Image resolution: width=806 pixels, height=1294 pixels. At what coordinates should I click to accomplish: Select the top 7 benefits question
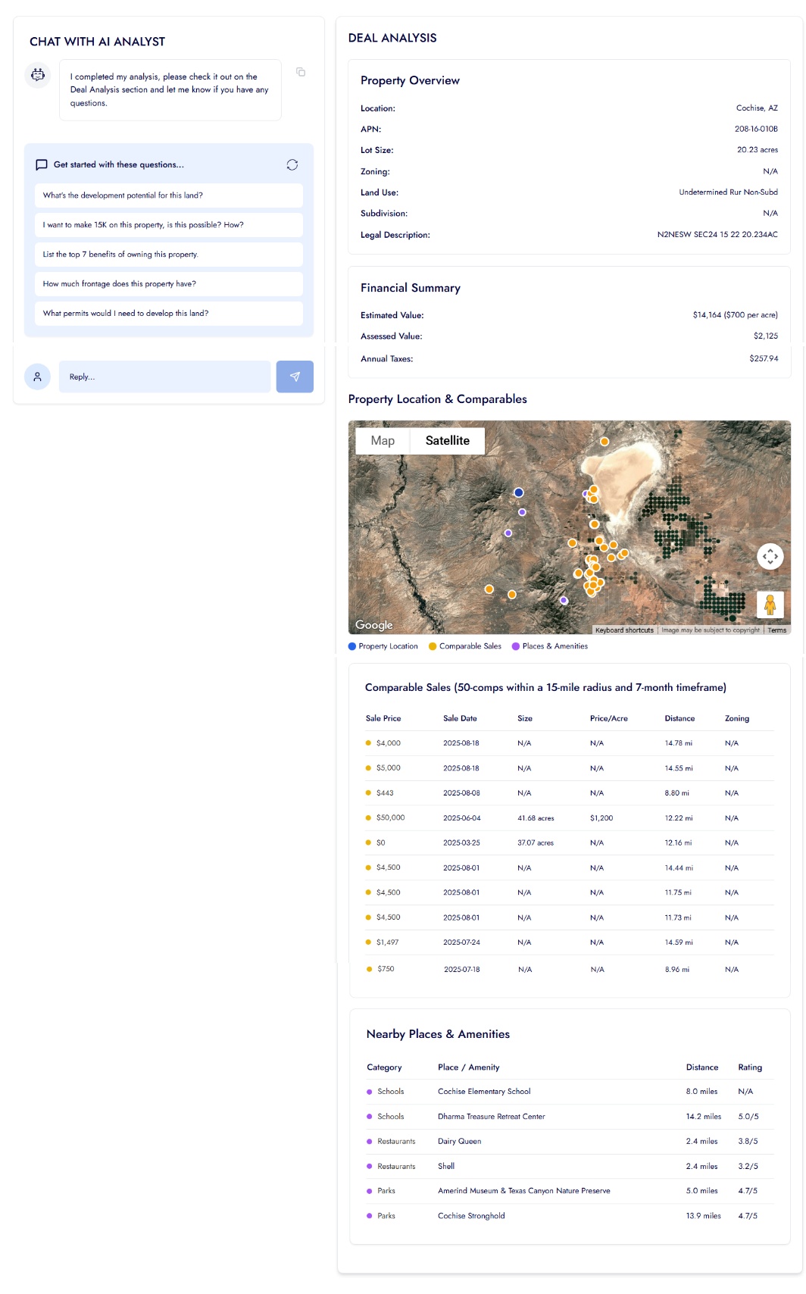[x=169, y=255]
